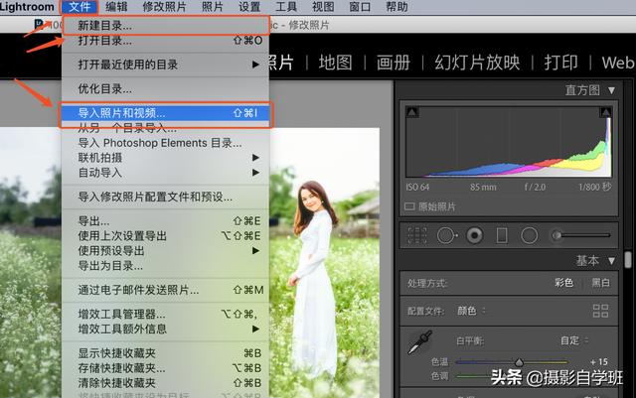Image resolution: width=636 pixels, height=398 pixels.
Task: Choose 增效工具管理器 menu item
Action: tap(165, 314)
